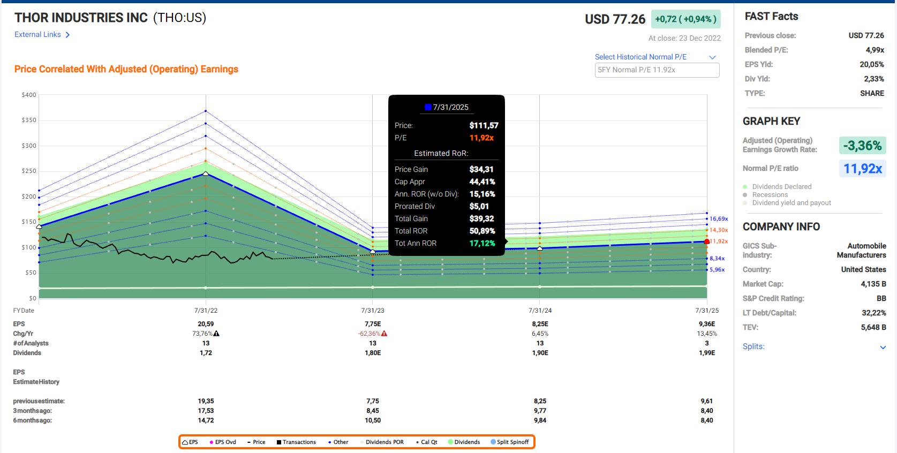This screenshot has width=897, height=453.
Task: Click the 3 months ago estimate 17,53
Action: click(x=206, y=411)
